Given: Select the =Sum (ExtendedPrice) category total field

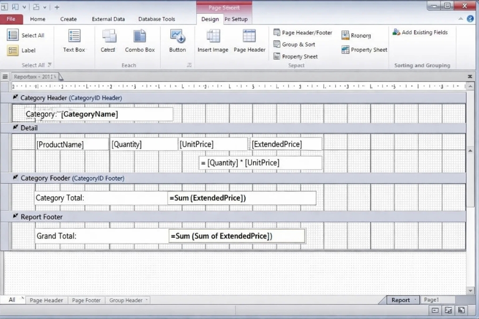Looking at the screenshot, I should click(242, 198).
